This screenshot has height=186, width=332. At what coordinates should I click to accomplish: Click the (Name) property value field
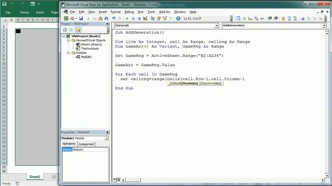click(x=90, y=149)
